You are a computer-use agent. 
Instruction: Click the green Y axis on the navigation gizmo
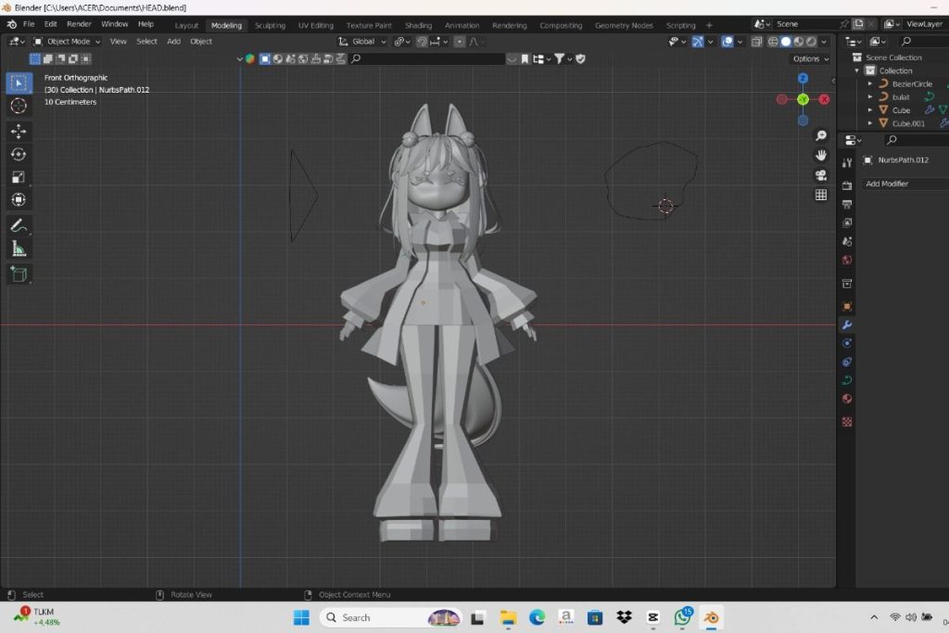[803, 99]
